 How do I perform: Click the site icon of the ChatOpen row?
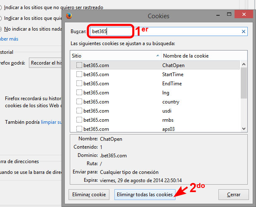point(79,65)
